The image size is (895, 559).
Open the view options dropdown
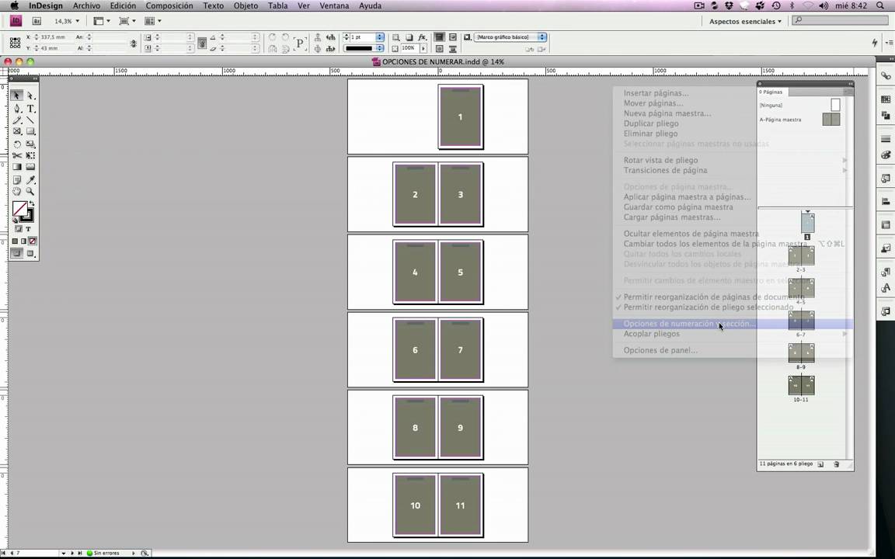(x=101, y=21)
